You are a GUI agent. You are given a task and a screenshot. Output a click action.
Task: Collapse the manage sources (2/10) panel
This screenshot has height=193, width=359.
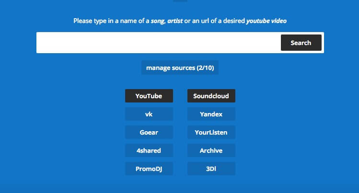click(180, 68)
